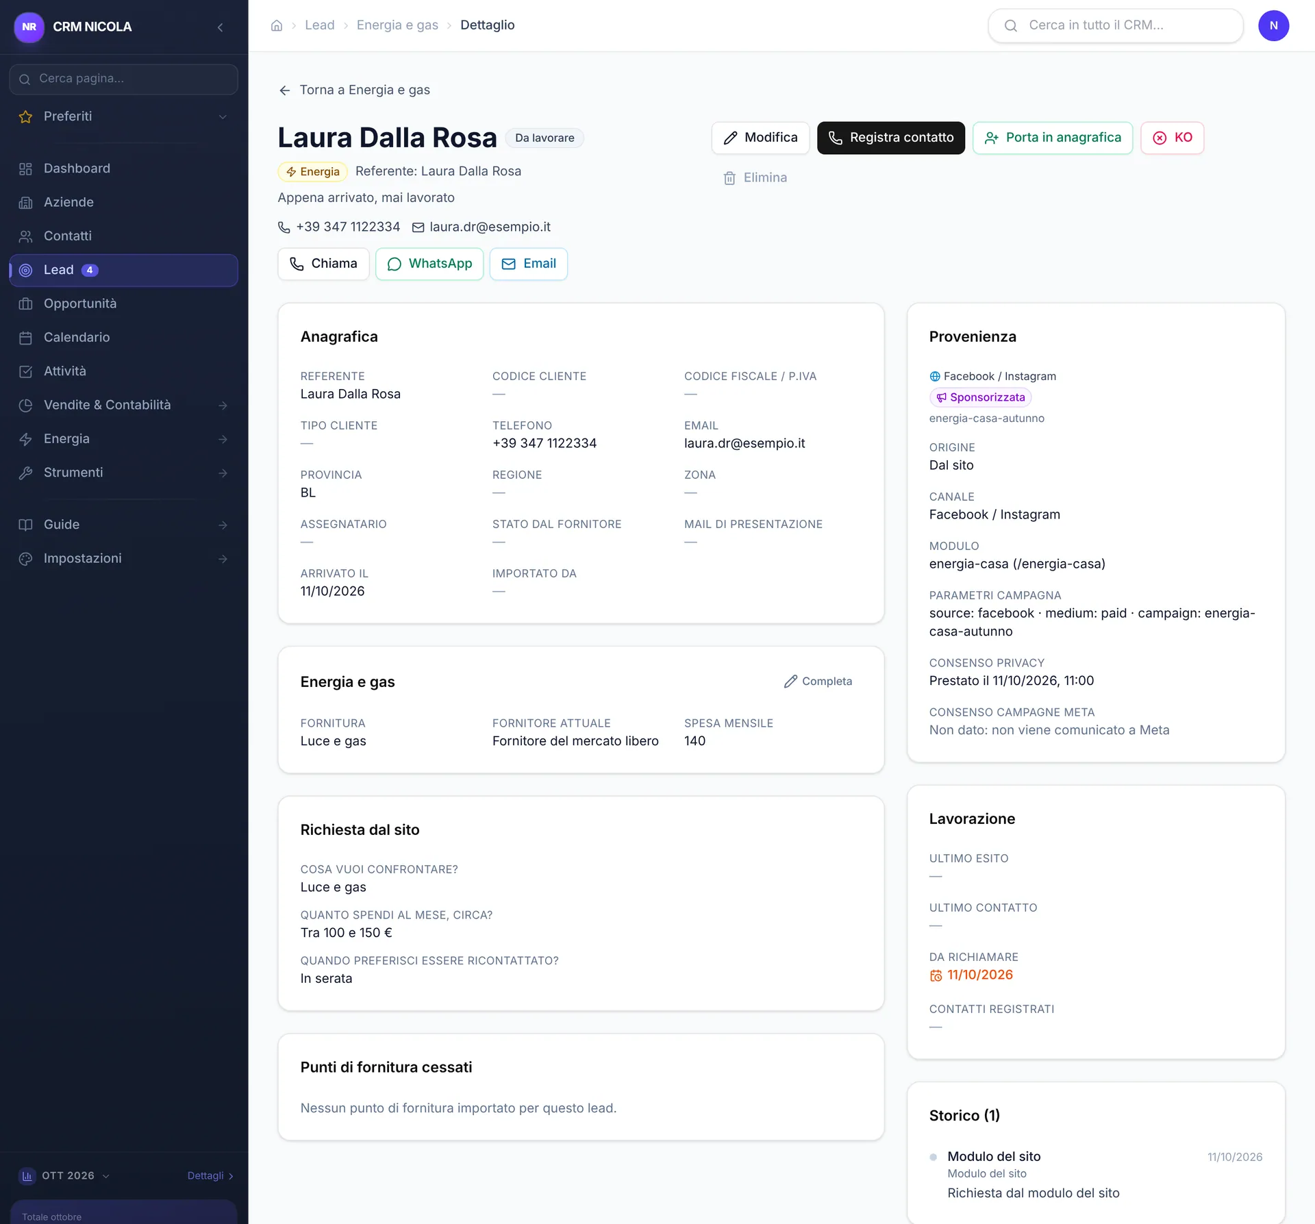Screen dimensions: 1315x1224
Task: Click the pencil icon next to Completa
Action: tap(790, 682)
